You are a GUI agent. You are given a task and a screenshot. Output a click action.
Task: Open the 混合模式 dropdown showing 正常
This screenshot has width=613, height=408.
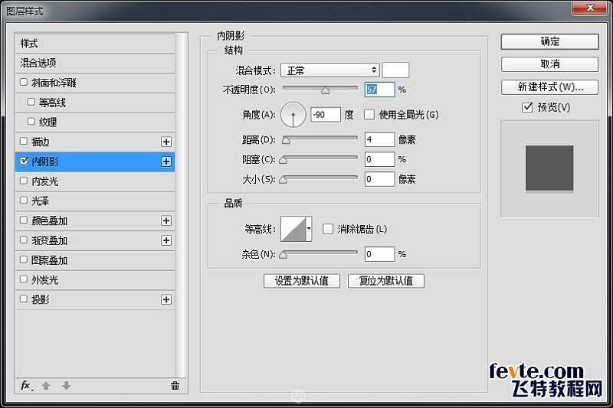pos(330,70)
